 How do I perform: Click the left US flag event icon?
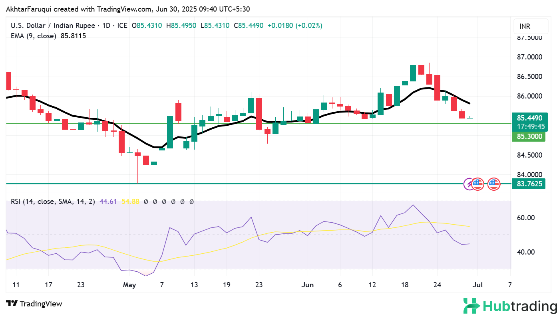pyautogui.click(x=477, y=184)
